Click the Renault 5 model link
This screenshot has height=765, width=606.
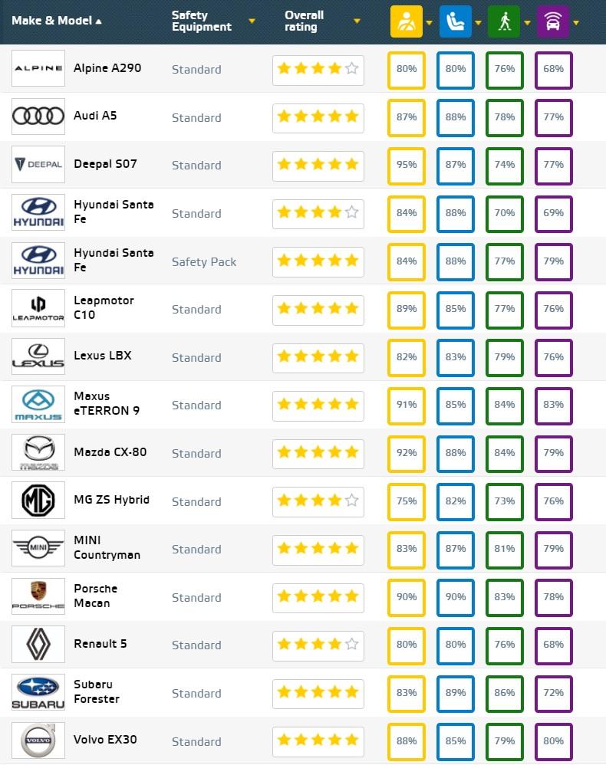coord(100,644)
